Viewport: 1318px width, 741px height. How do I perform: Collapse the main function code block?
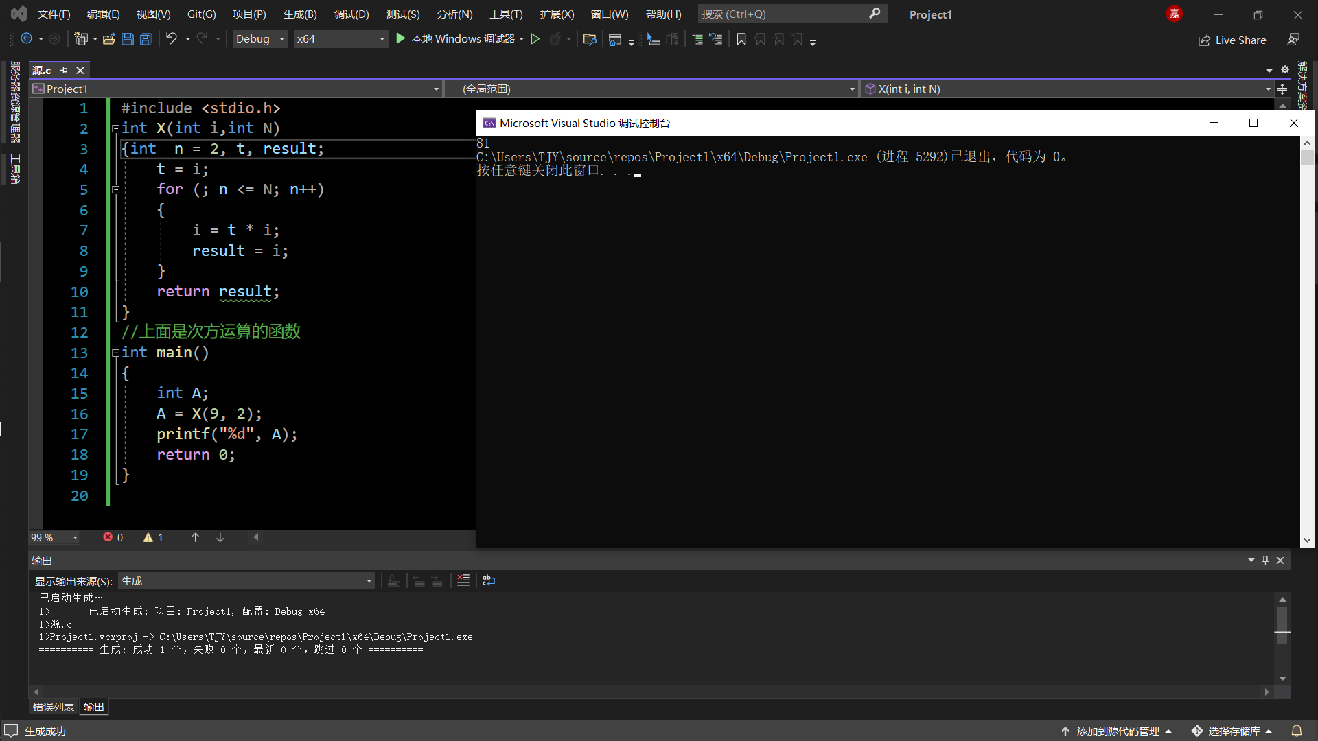pos(115,353)
